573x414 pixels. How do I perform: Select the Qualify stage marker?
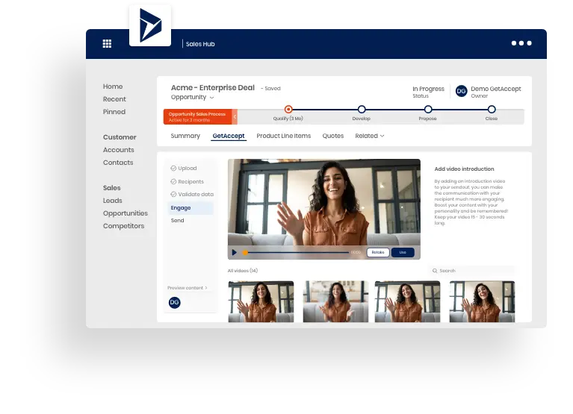[x=288, y=109]
